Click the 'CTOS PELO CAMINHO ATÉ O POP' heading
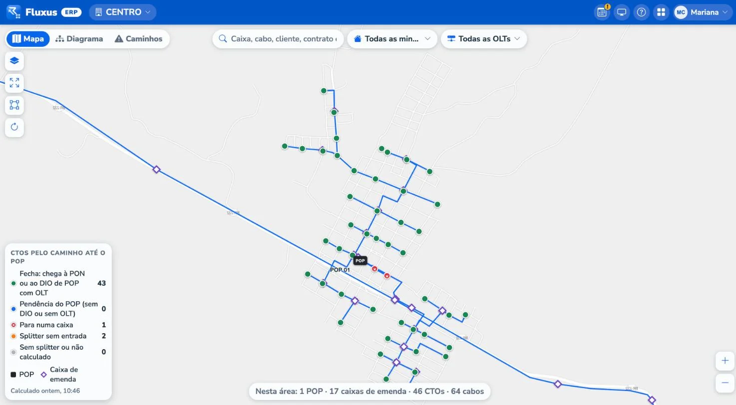The width and height of the screenshot is (736, 405). click(x=58, y=257)
